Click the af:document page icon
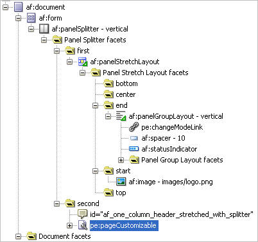The width and height of the screenshot is (258, 242). tap(19, 7)
